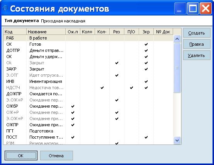
Task: Select the Идет отгрузка… row name
Action: click(x=46, y=75)
